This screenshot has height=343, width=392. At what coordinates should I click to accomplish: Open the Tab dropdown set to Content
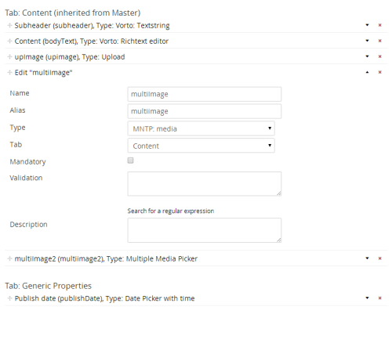click(x=201, y=146)
